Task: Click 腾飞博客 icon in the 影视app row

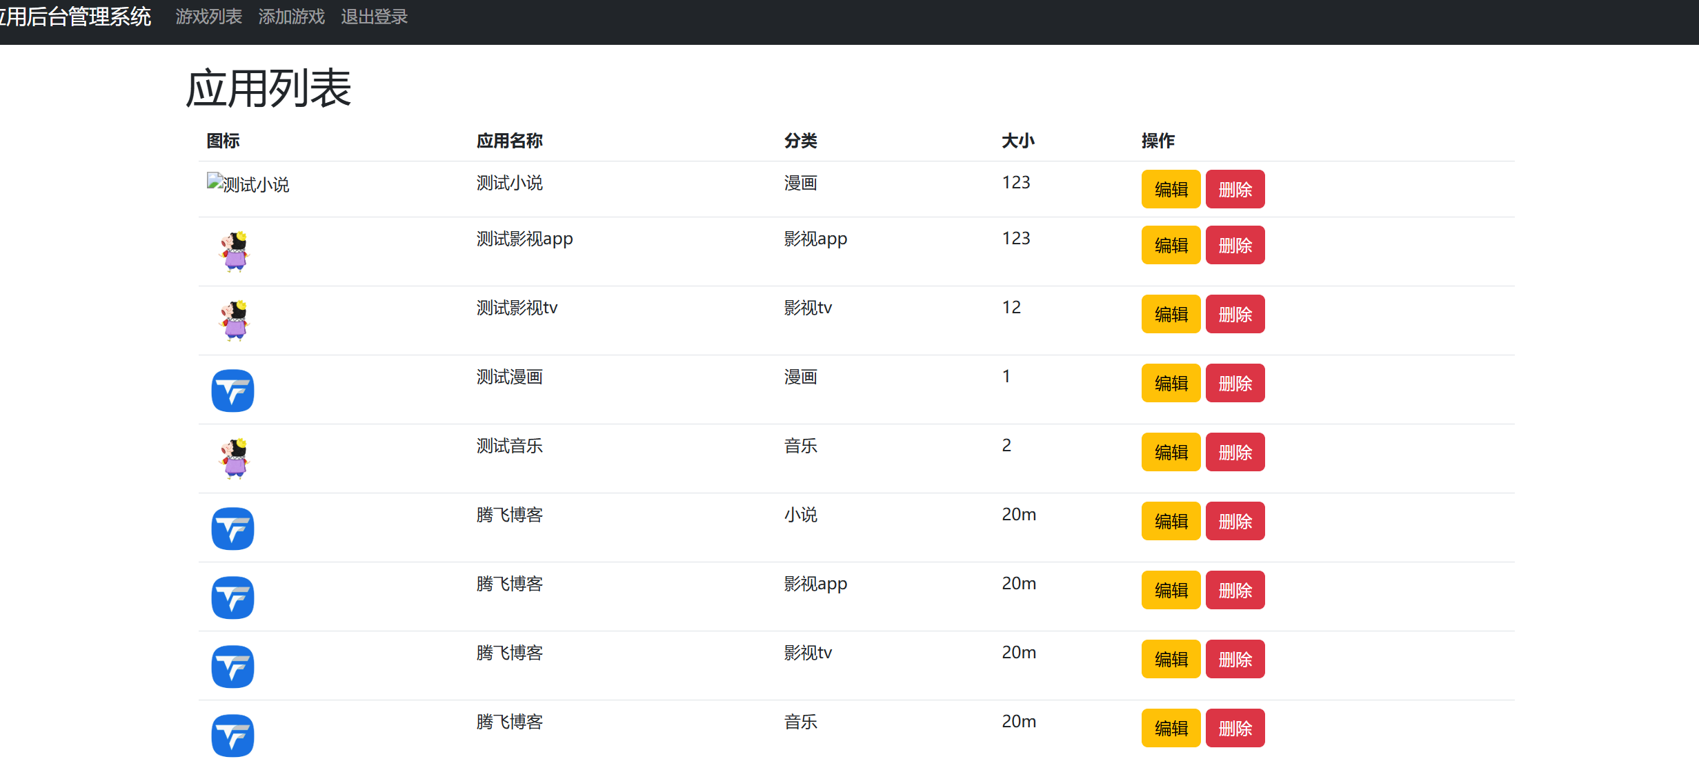Action: pos(232,598)
